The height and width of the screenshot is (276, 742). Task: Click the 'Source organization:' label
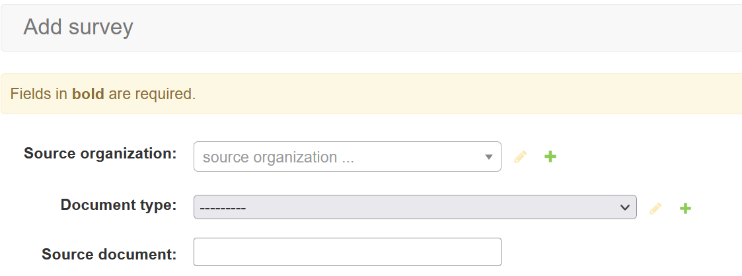coord(100,153)
